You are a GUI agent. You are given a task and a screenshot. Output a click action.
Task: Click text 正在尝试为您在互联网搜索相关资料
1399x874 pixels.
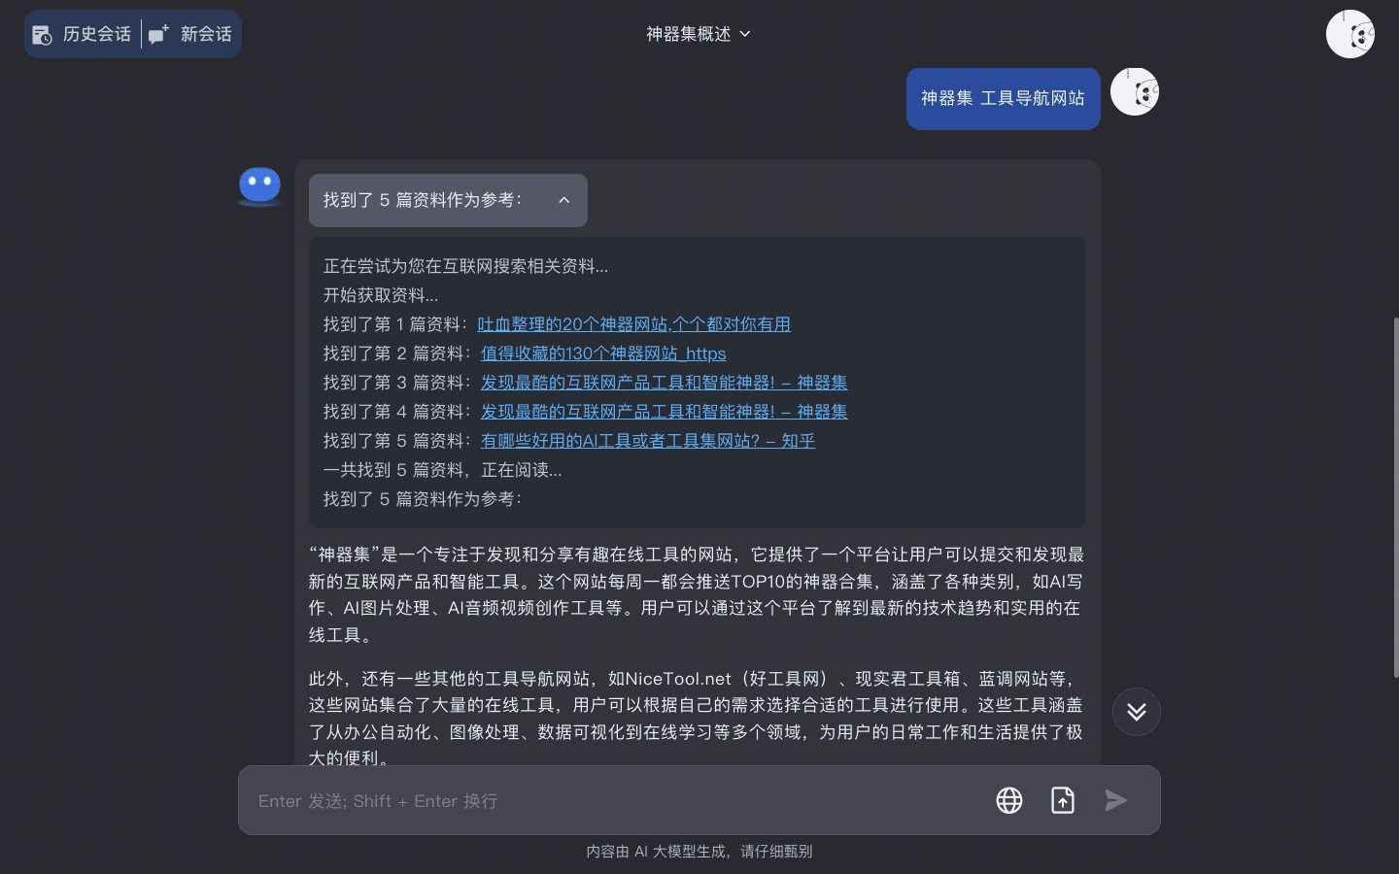pos(466,266)
